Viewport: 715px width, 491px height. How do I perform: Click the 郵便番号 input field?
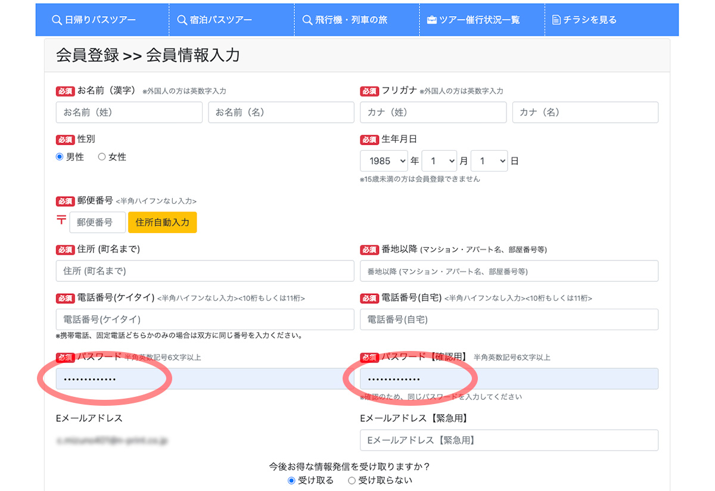(98, 222)
